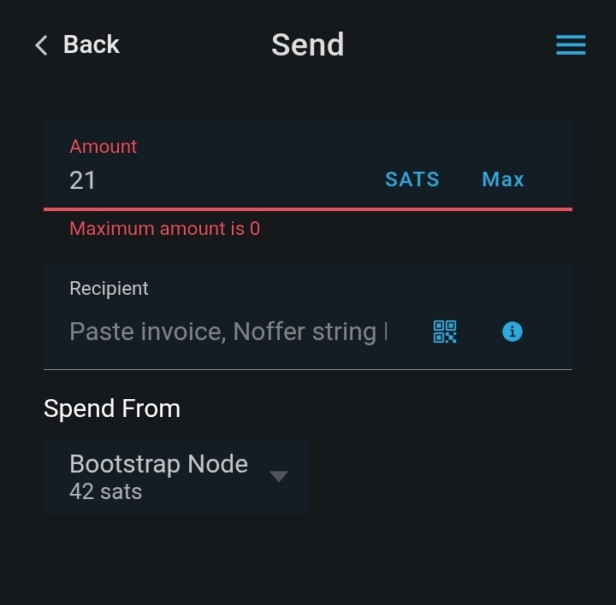
Task: Click the "Maximum amount is 0" error
Action: (x=164, y=229)
